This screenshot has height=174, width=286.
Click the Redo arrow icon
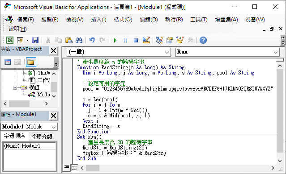pyautogui.click(x=102, y=40)
